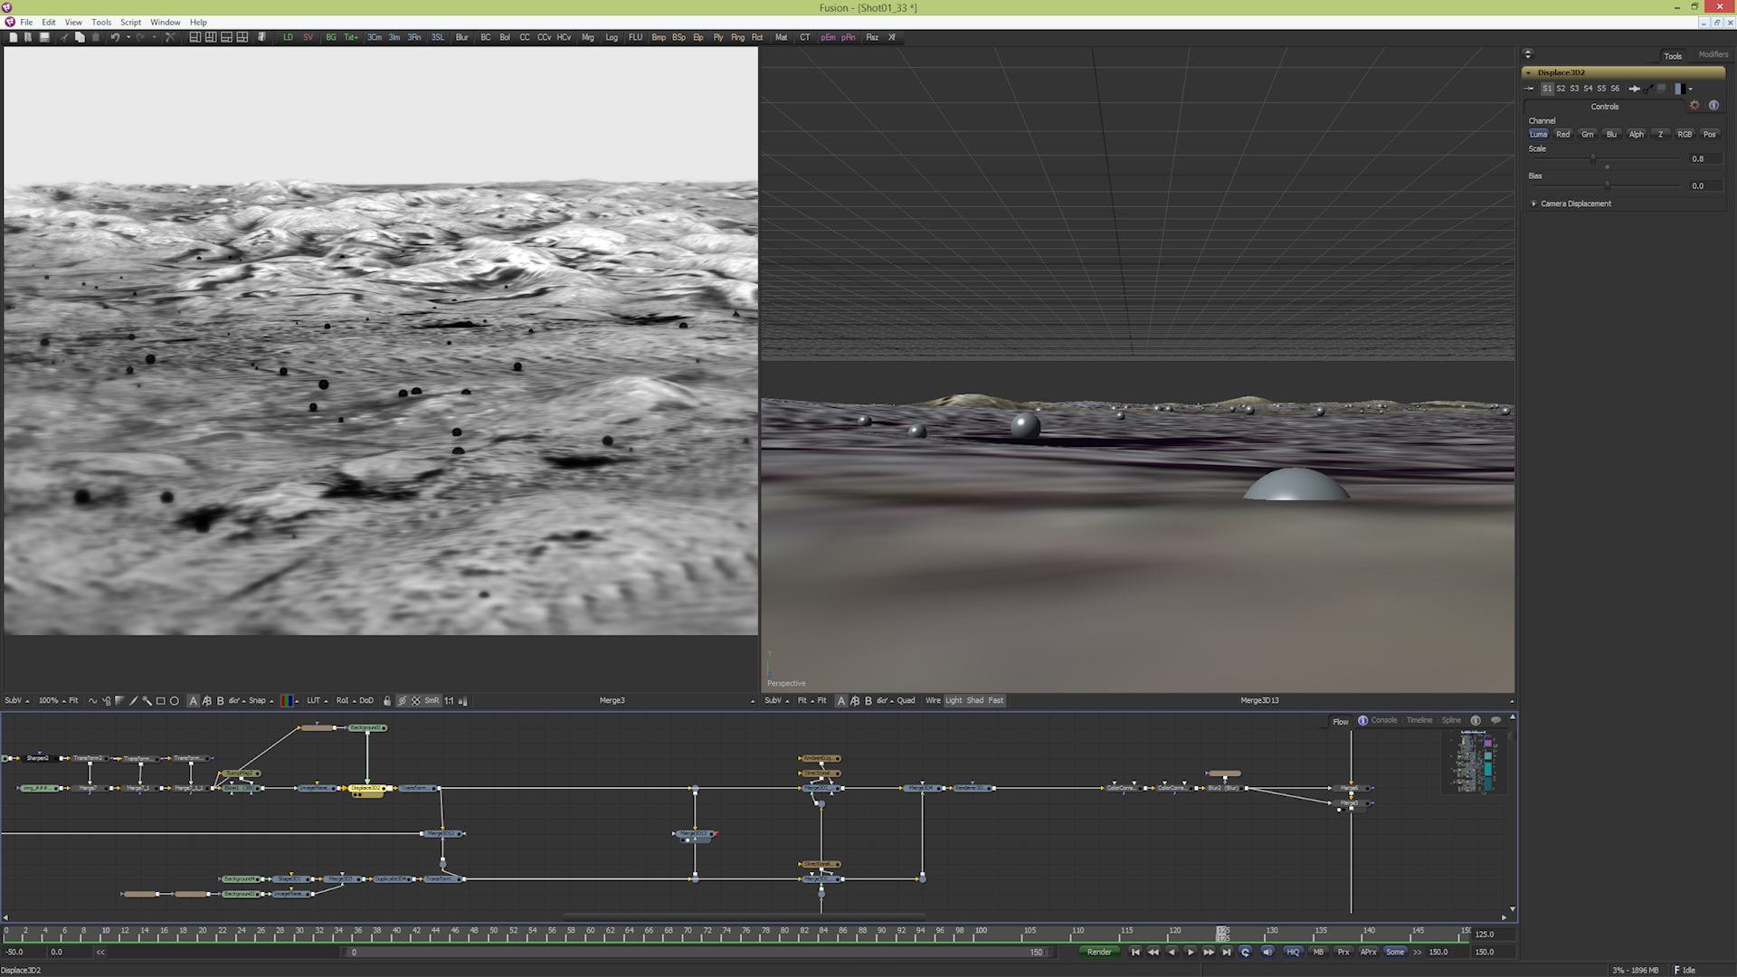The width and height of the screenshot is (1737, 977).
Task: Click the Save composition floppy icon
Action: click(x=44, y=37)
